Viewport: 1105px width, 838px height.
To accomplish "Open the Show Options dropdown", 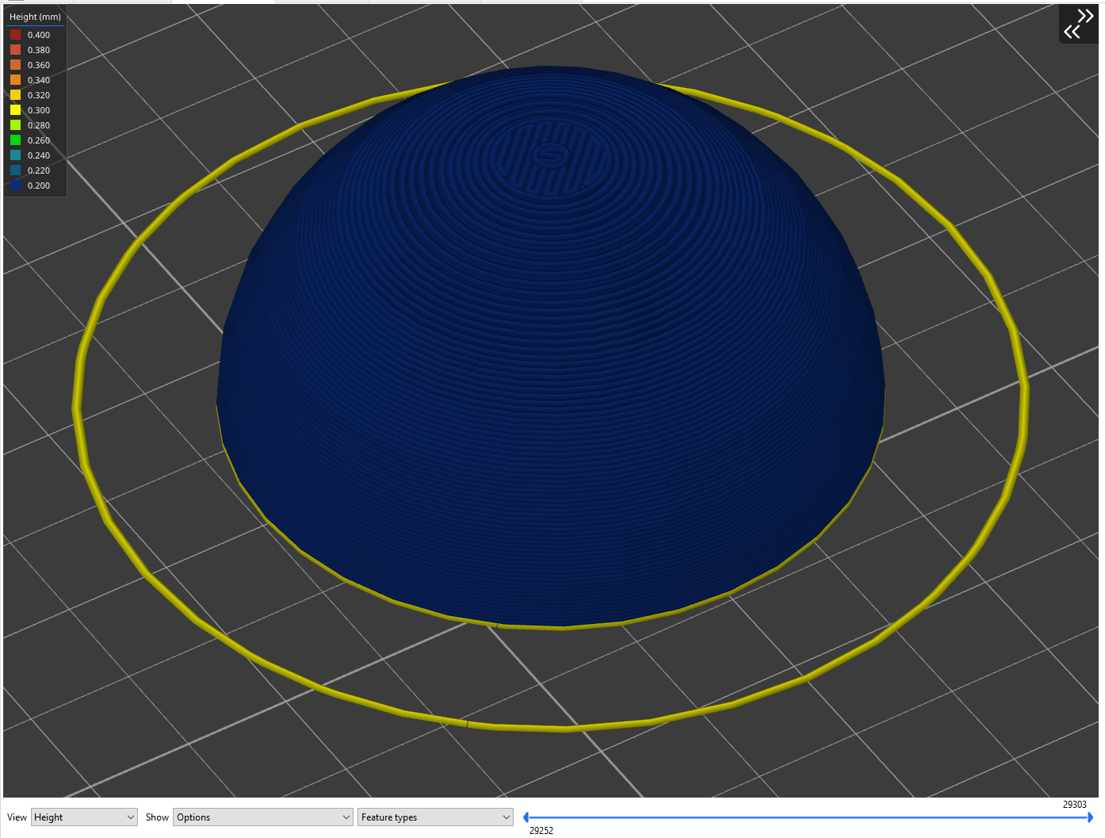I will [x=262, y=817].
